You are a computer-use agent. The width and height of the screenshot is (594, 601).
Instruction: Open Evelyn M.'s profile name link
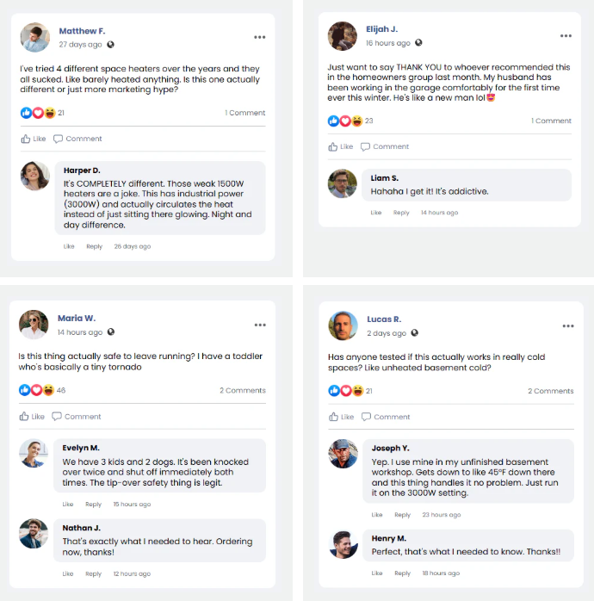coord(81,448)
